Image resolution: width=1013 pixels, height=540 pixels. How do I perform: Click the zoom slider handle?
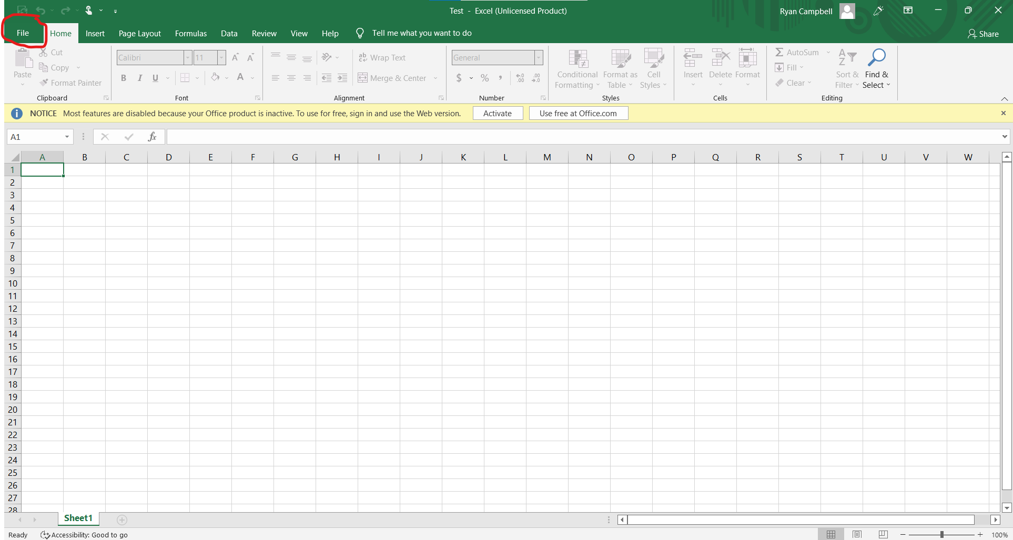tap(942, 534)
